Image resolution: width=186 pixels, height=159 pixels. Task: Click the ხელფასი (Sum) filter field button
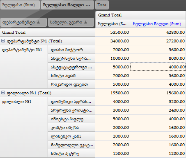[x=20, y=5]
